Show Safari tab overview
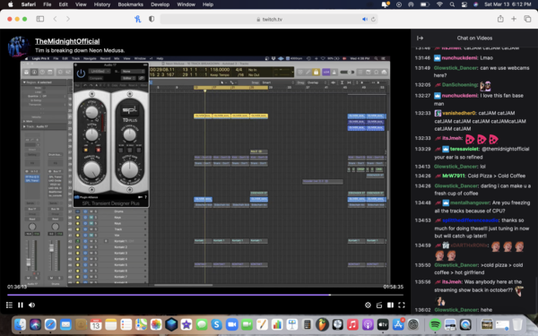 [x=527, y=19]
